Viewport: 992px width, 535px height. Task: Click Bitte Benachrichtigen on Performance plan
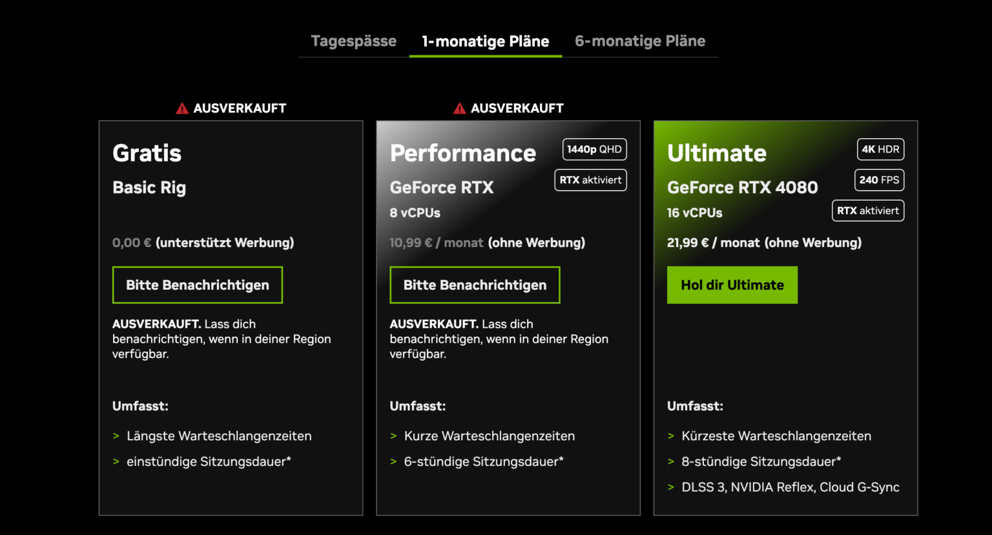coord(474,285)
